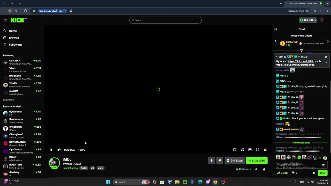Viewport: 331px width, 186px height.
Task: Open user profile avatar menu
Action: [321, 20]
